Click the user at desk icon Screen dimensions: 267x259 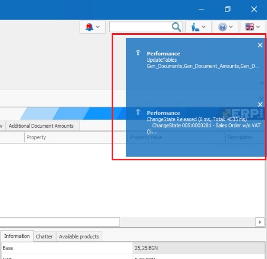tap(195, 27)
